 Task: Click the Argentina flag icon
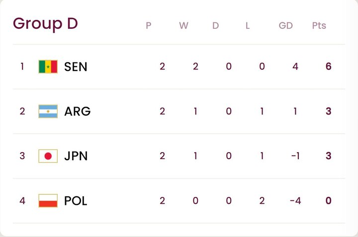(48, 111)
